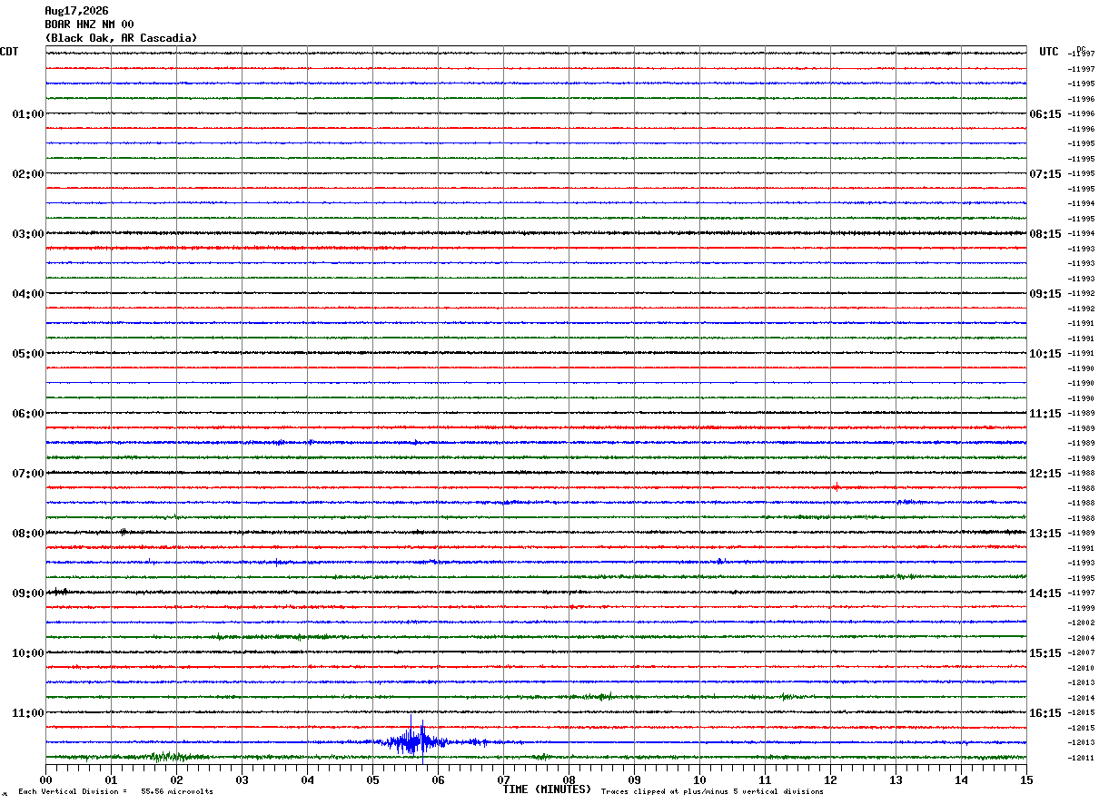Screen dimensions: 1099x804
Task: Select the 06:00 CDT row label
Action: 27,414
